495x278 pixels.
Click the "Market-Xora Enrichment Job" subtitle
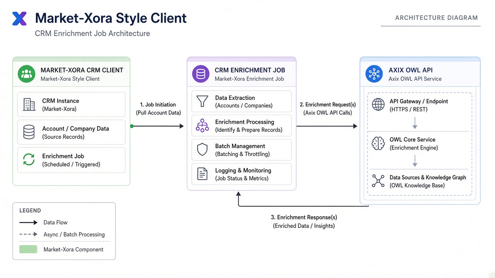coord(249,79)
